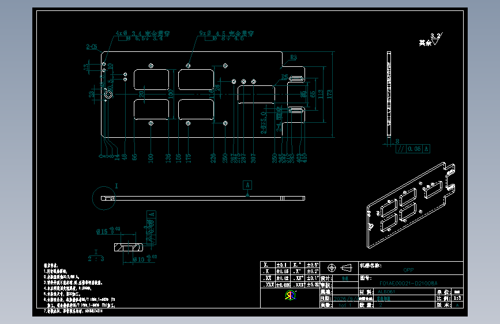Click the 173 overall height dimension
Viewport: 500px width, 324px height.
click(x=329, y=94)
